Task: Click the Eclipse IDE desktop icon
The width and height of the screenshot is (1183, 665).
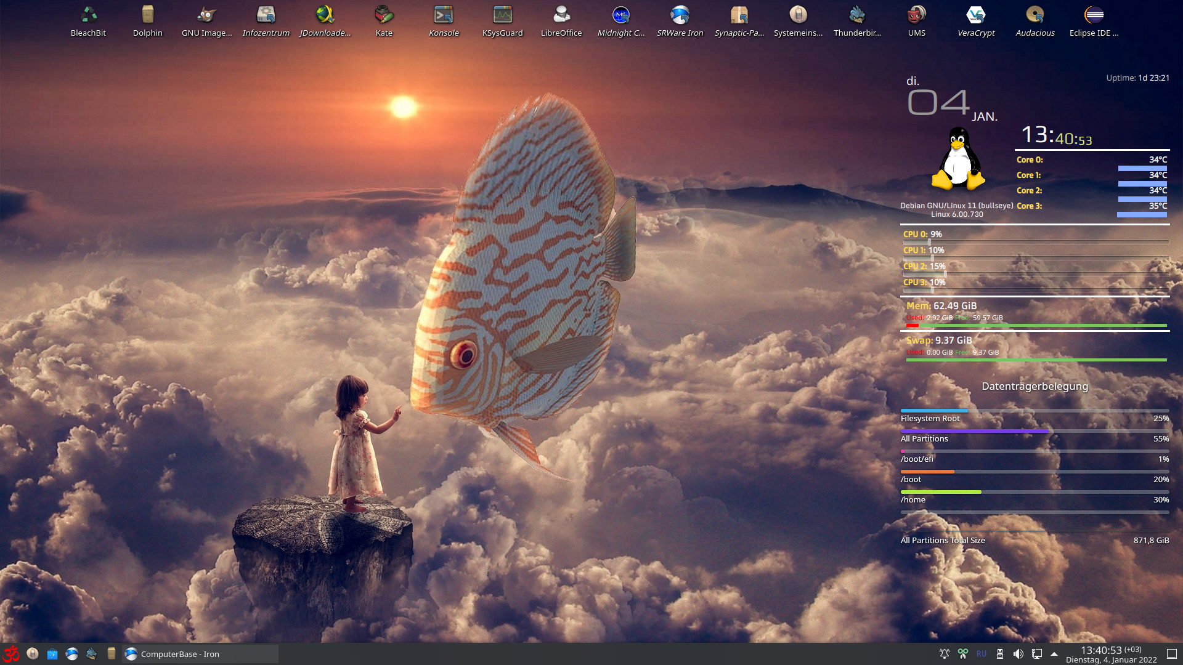Action: pos(1094,15)
